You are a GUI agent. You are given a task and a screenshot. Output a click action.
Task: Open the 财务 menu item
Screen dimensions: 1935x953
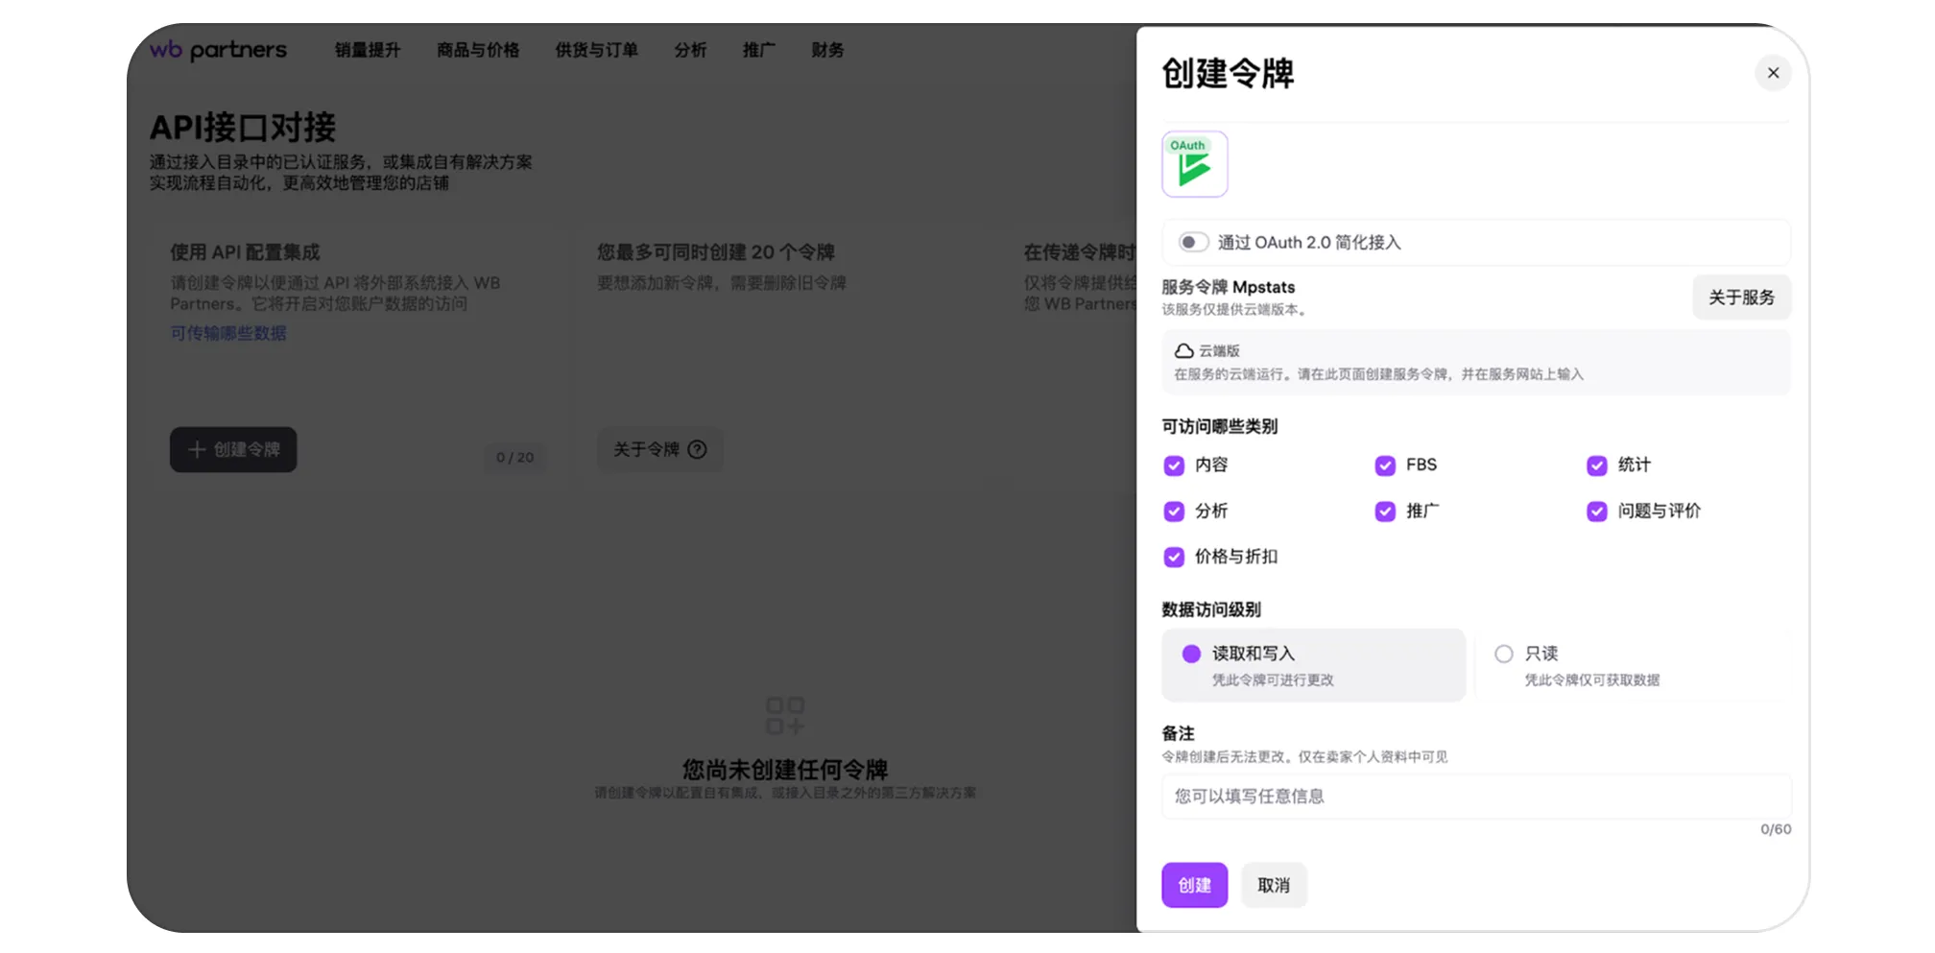pyautogui.click(x=827, y=51)
